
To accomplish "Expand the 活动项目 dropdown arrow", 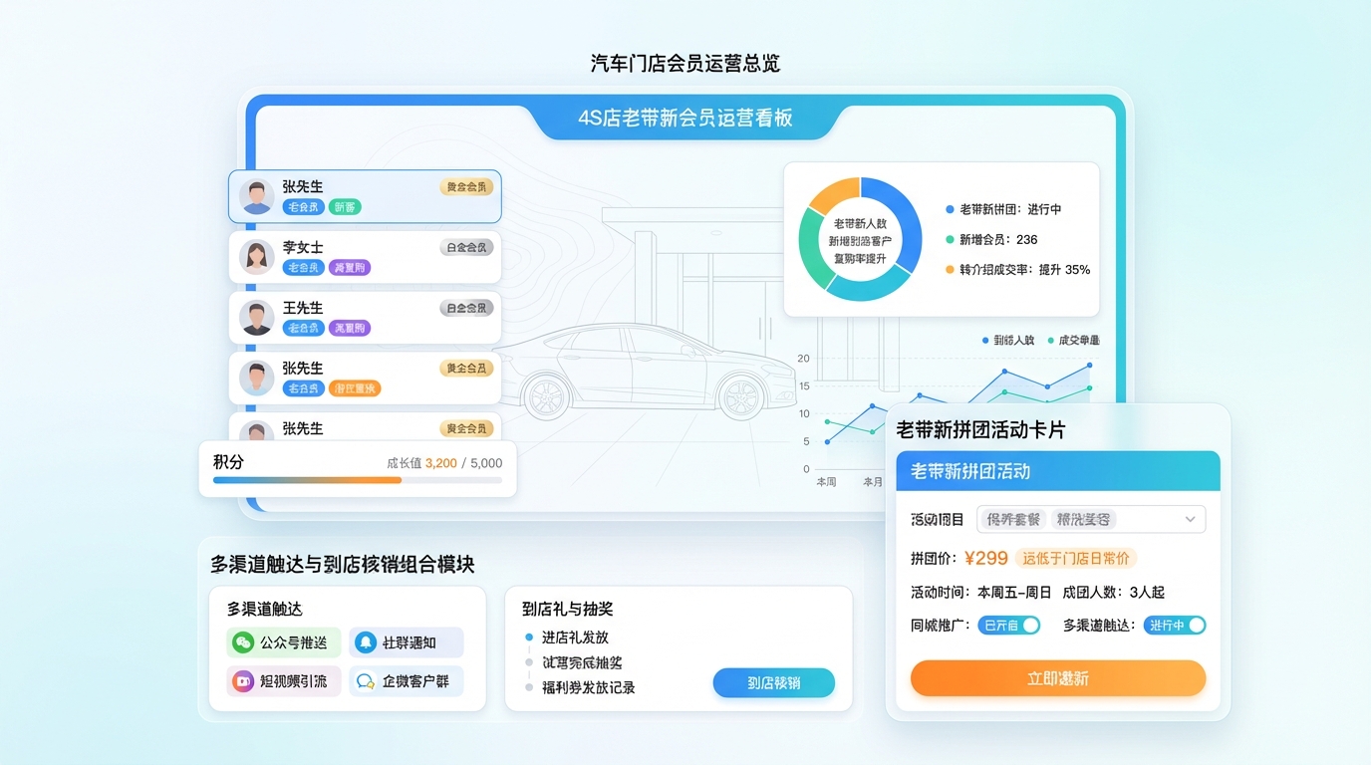I will point(1190,520).
